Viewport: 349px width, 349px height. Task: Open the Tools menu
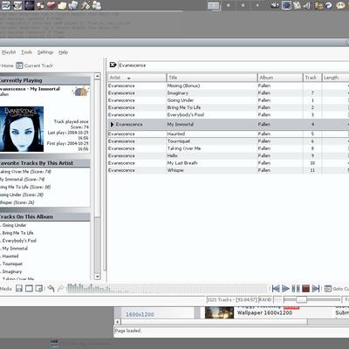click(x=26, y=52)
